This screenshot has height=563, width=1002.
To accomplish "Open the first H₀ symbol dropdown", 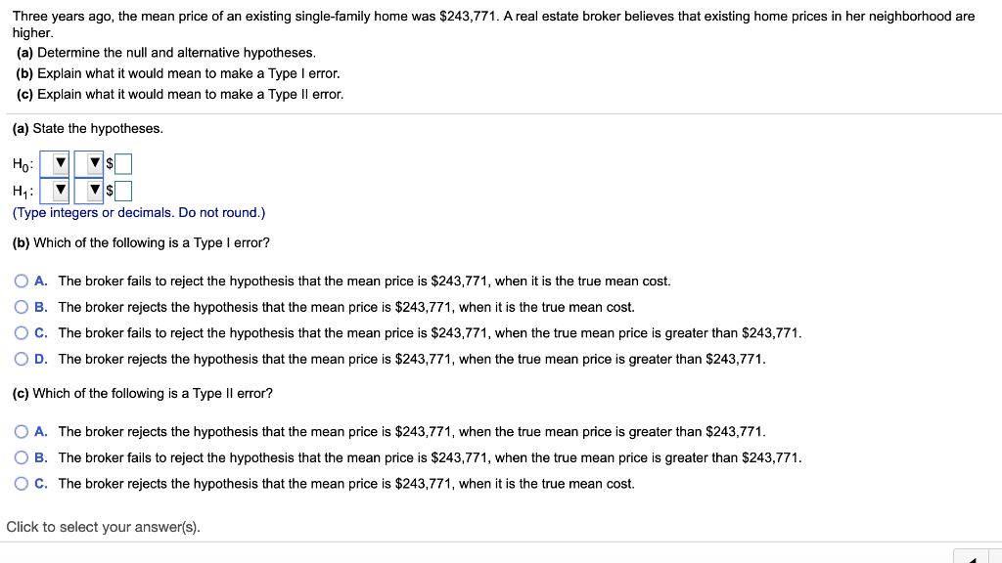I will click(x=55, y=163).
